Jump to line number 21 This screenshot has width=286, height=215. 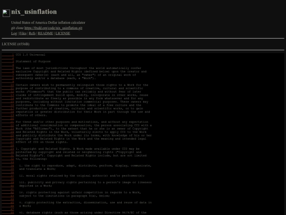coord(8,122)
